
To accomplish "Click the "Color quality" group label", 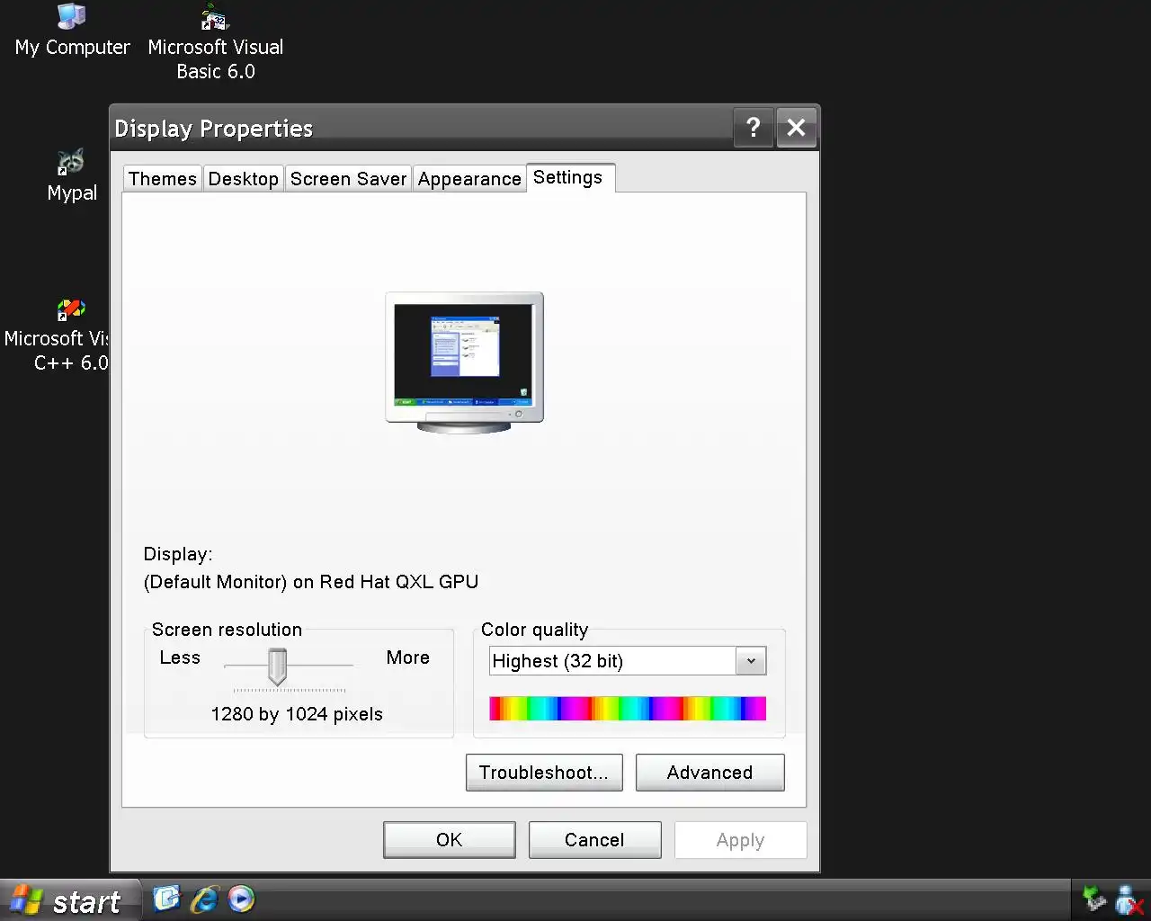I will point(535,630).
